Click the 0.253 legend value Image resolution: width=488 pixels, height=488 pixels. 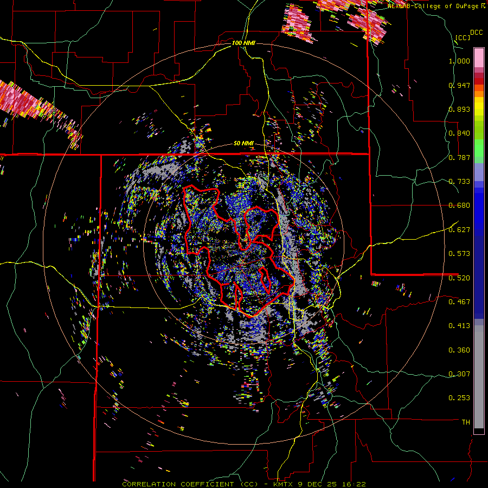(459, 398)
